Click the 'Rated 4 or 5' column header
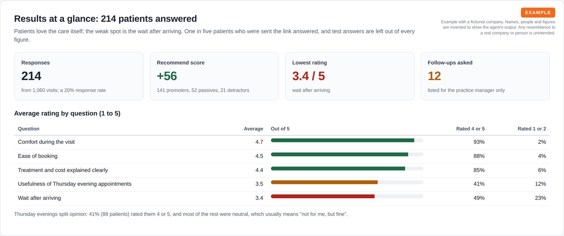This screenshot has width=564, height=236. tap(470, 129)
